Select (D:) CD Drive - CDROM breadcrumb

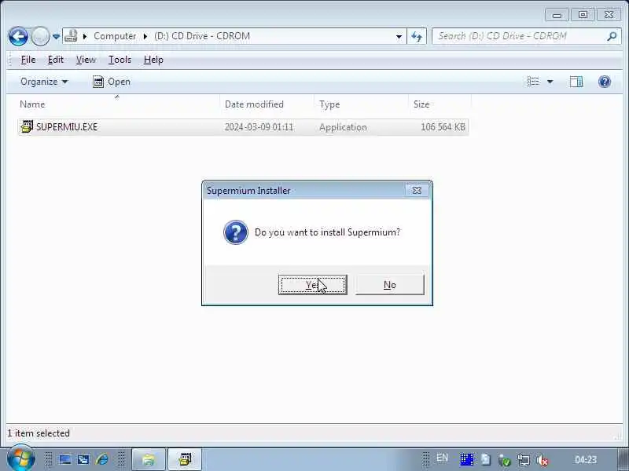(202, 36)
